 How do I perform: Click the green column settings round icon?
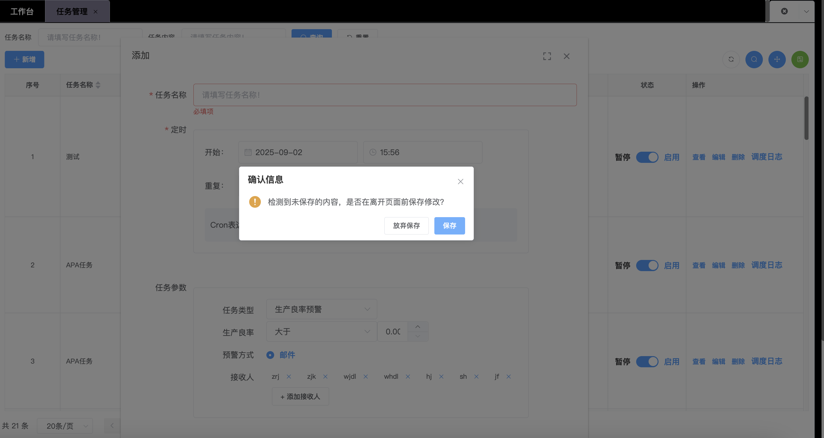(800, 60)
